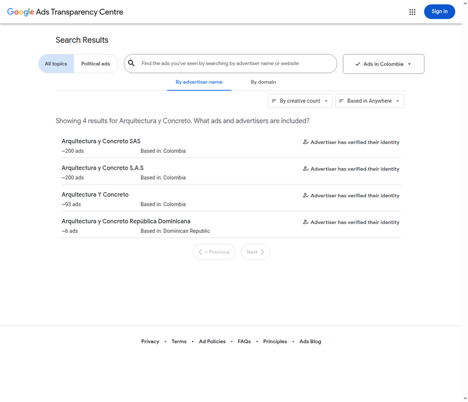
Task: Open the Ads in Colombia dropdown
Action: point(384,64)
